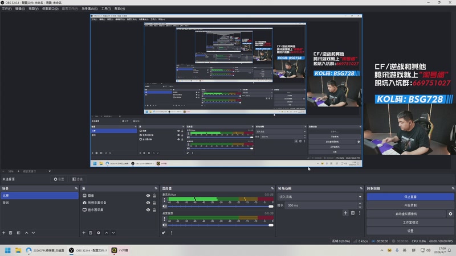456x256 pixels.
Task: Click the 开始录制 start recording button
Action: click(410, 205)
